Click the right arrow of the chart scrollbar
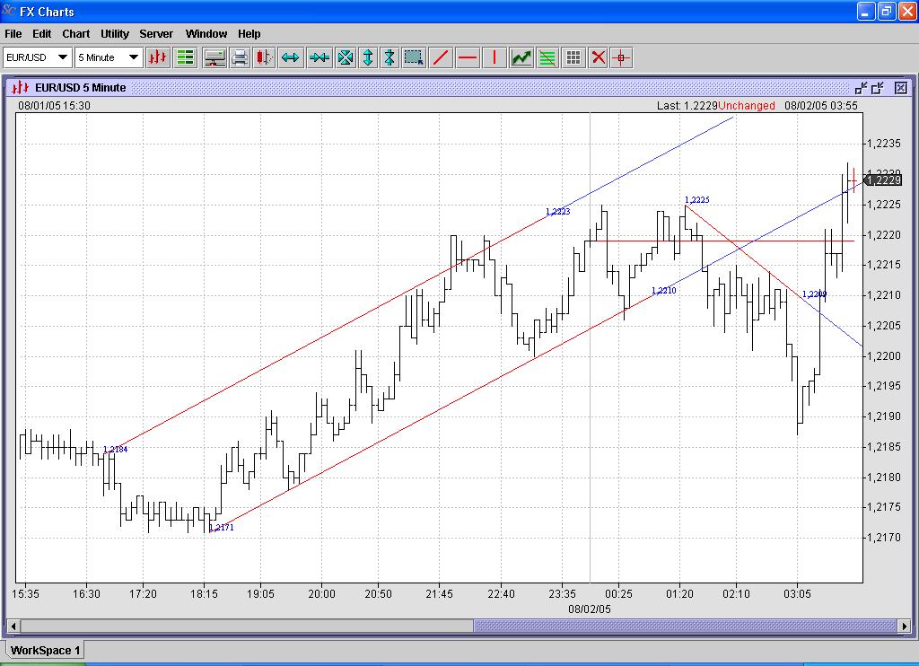Viewport: 919px width, 666px height. pyautogui.click(x=905, y=626)
